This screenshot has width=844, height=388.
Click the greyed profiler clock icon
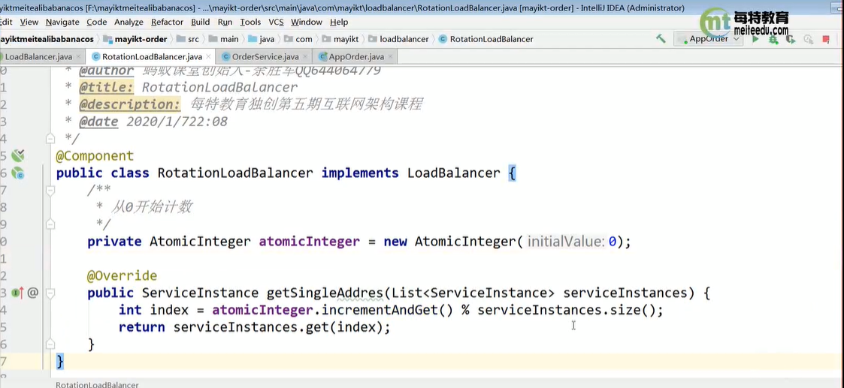coord(808,39)
